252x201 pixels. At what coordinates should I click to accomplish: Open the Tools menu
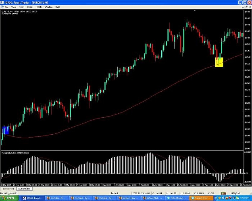pos(39,7)
